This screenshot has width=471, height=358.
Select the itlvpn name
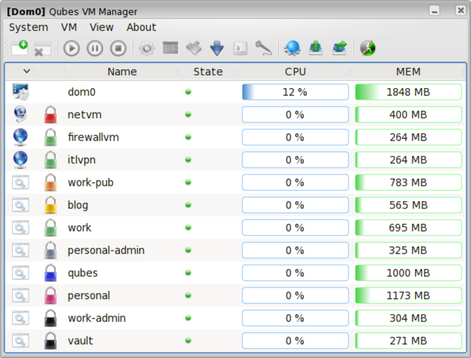coord(81,160)
